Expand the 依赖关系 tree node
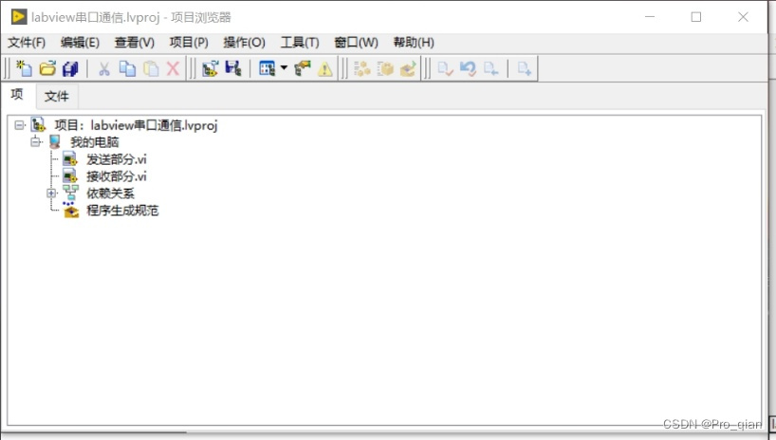The width and height of the screenshot is (776, 440). (x=51, y=193)
